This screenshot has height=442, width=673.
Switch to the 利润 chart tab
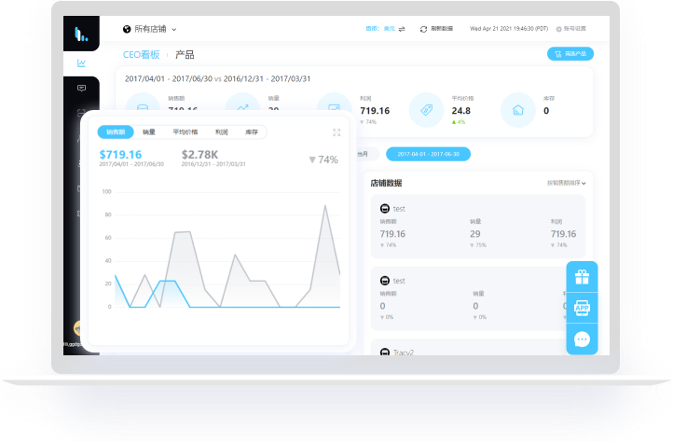[x=222, y=131]
